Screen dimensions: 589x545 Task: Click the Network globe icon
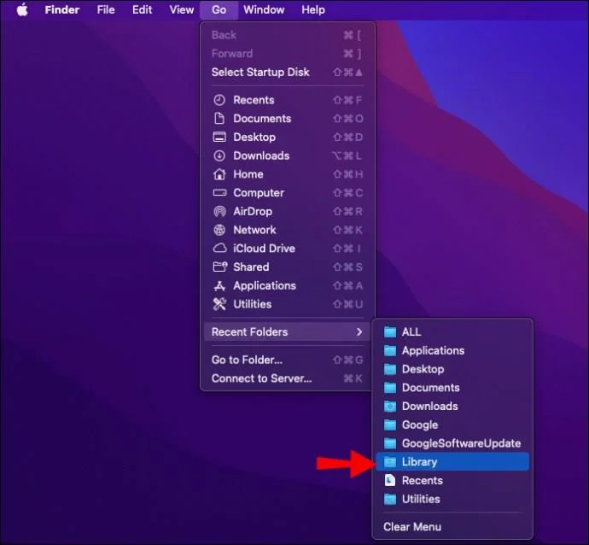pos(219,230)
